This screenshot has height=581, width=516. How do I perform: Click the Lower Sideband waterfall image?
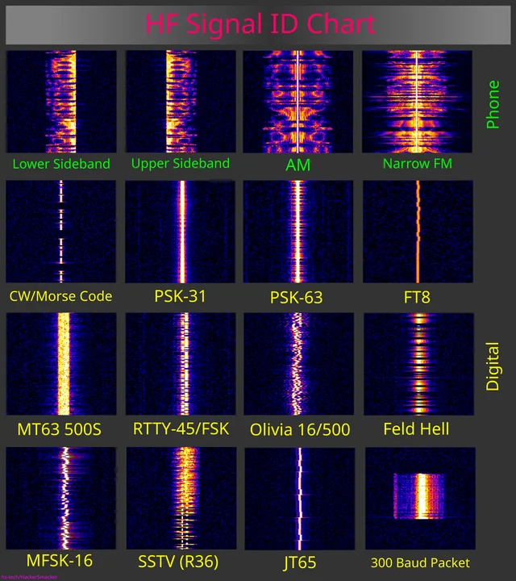coord(61,102)
